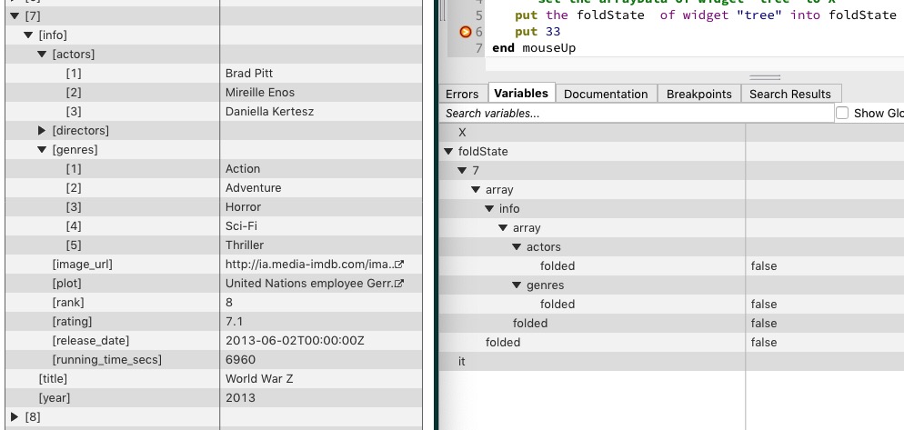Collapse the foldState variable
The image size is (904, 430).
click(447, 152)
